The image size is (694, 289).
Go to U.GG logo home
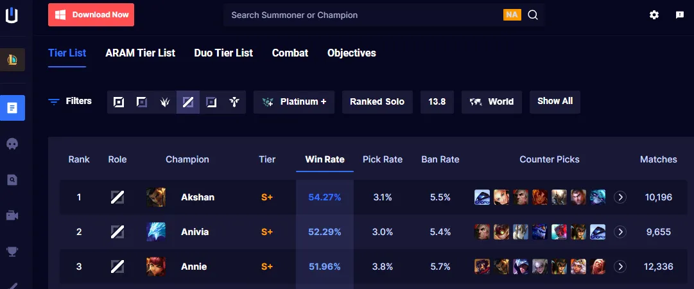click(12, 15)
